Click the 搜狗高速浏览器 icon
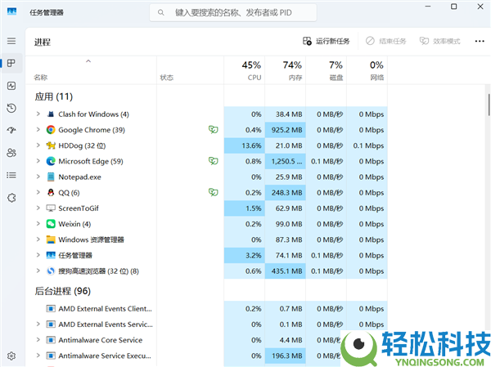Screen dimensions: 491x367 [51, 271]
